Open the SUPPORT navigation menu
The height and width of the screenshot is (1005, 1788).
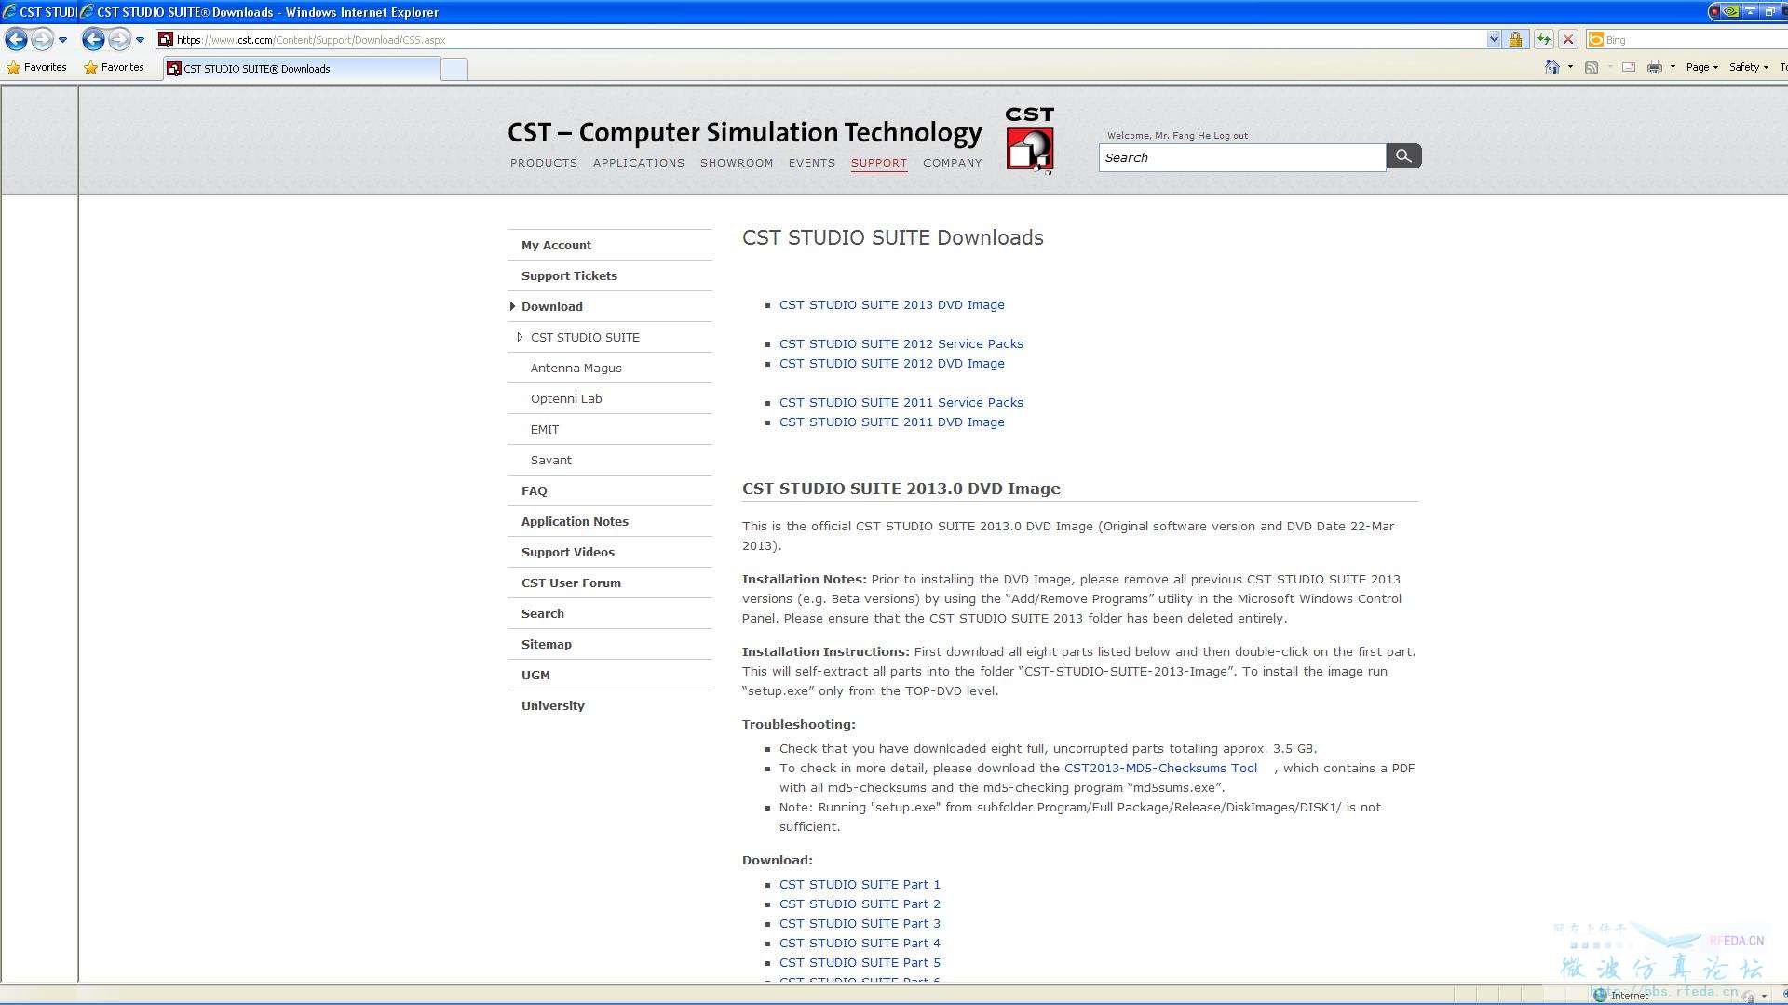(x=879, y=163)
